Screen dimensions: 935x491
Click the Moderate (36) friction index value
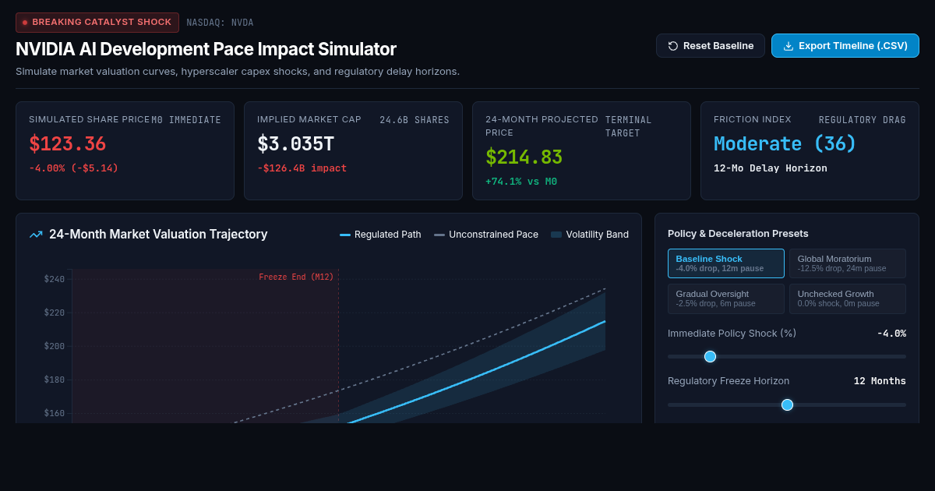point(785,144)
